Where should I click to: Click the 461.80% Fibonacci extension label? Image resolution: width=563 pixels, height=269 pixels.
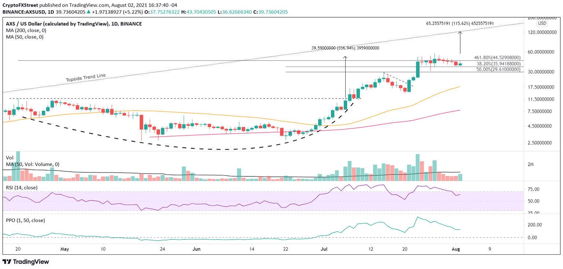click(497, 57)
